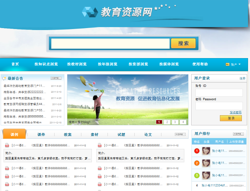The height and width of the screenshot is (191, 250).
Task: Select banner slide 1 indicator
Action: tap(159, 122)
